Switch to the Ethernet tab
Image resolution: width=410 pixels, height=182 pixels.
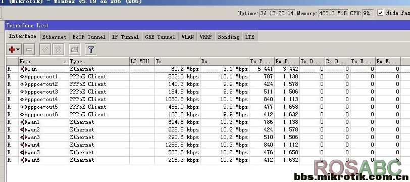tap(55, 37)
